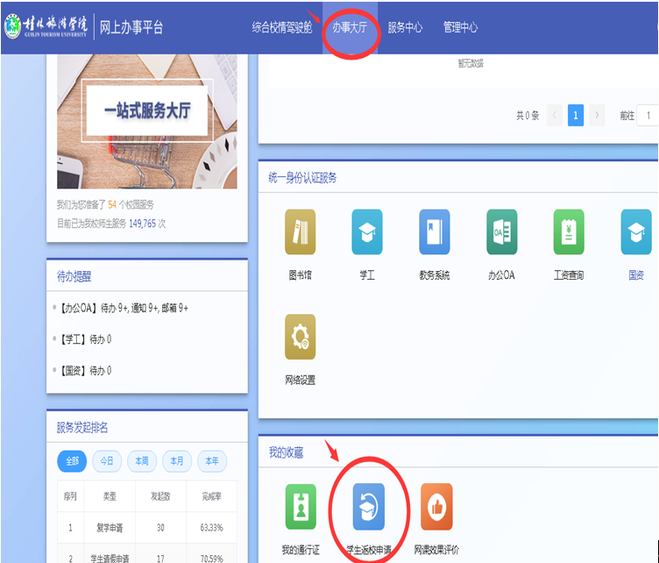
Task: Click the 类型 column header
Action: point(110,496)
